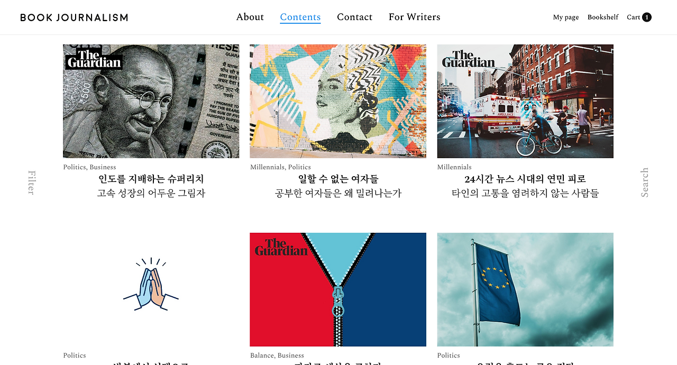
Task: Click the BOOK JOURNALISM logo
Action: click(x=74, y=17)
